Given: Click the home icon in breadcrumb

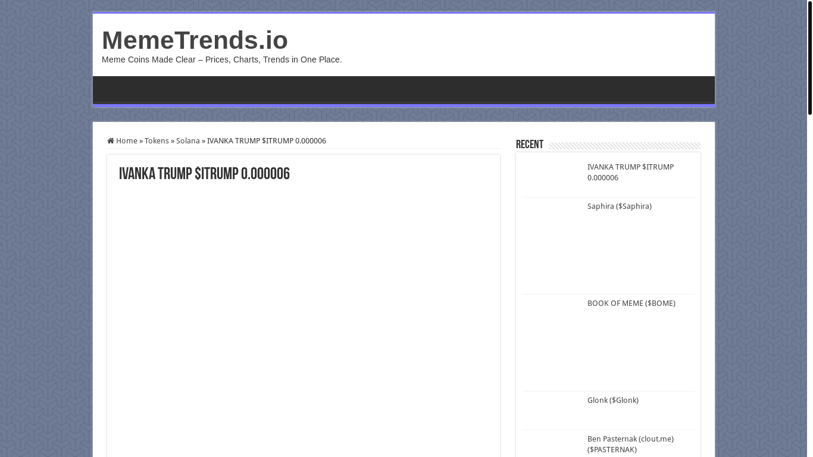Looking at the screenshot, I should (111, 141).
